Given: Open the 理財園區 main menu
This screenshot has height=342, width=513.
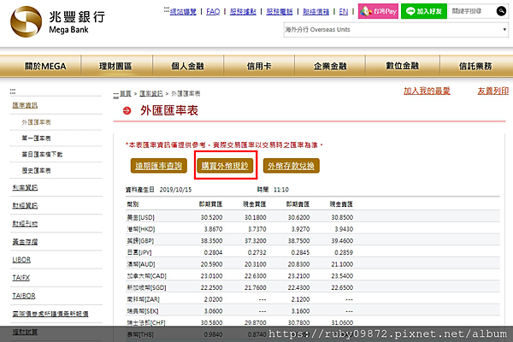Looking at the screenshot, I should click(115, 66).
